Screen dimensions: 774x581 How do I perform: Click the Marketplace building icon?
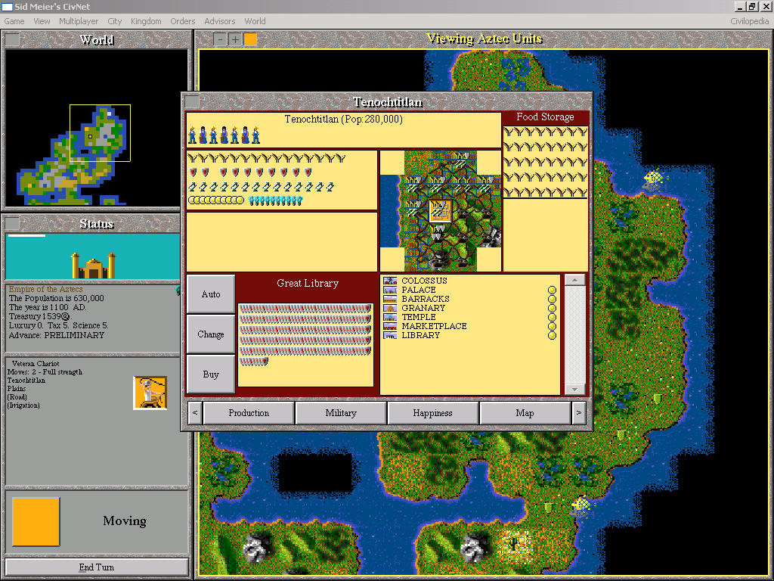tap(390, 326)
